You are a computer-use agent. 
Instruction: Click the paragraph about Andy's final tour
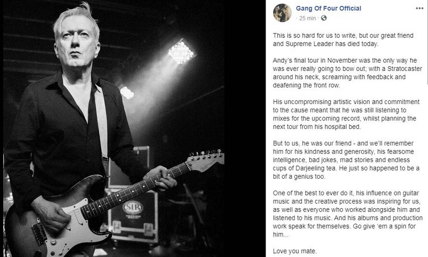[x=348, y=73]
